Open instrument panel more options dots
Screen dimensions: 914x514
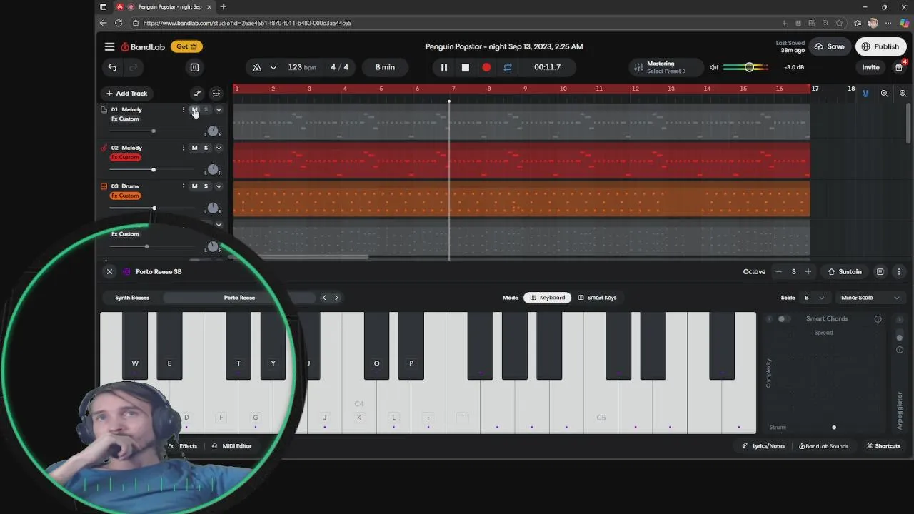pos(899,271)
